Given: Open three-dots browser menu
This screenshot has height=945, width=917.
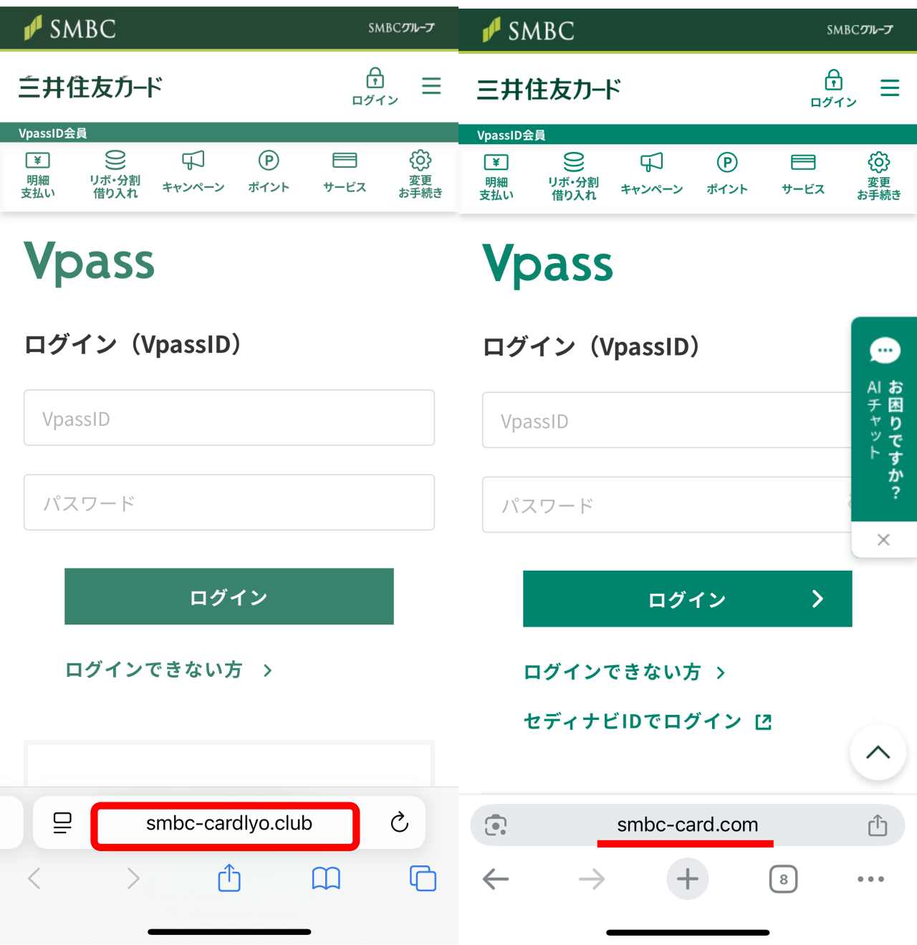Looking at the screenshot, I should [870, 879].
